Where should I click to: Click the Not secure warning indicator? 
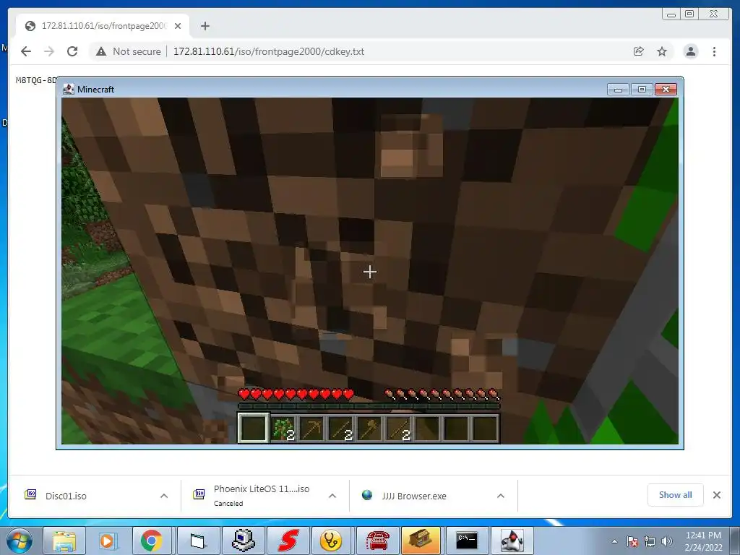128,51
